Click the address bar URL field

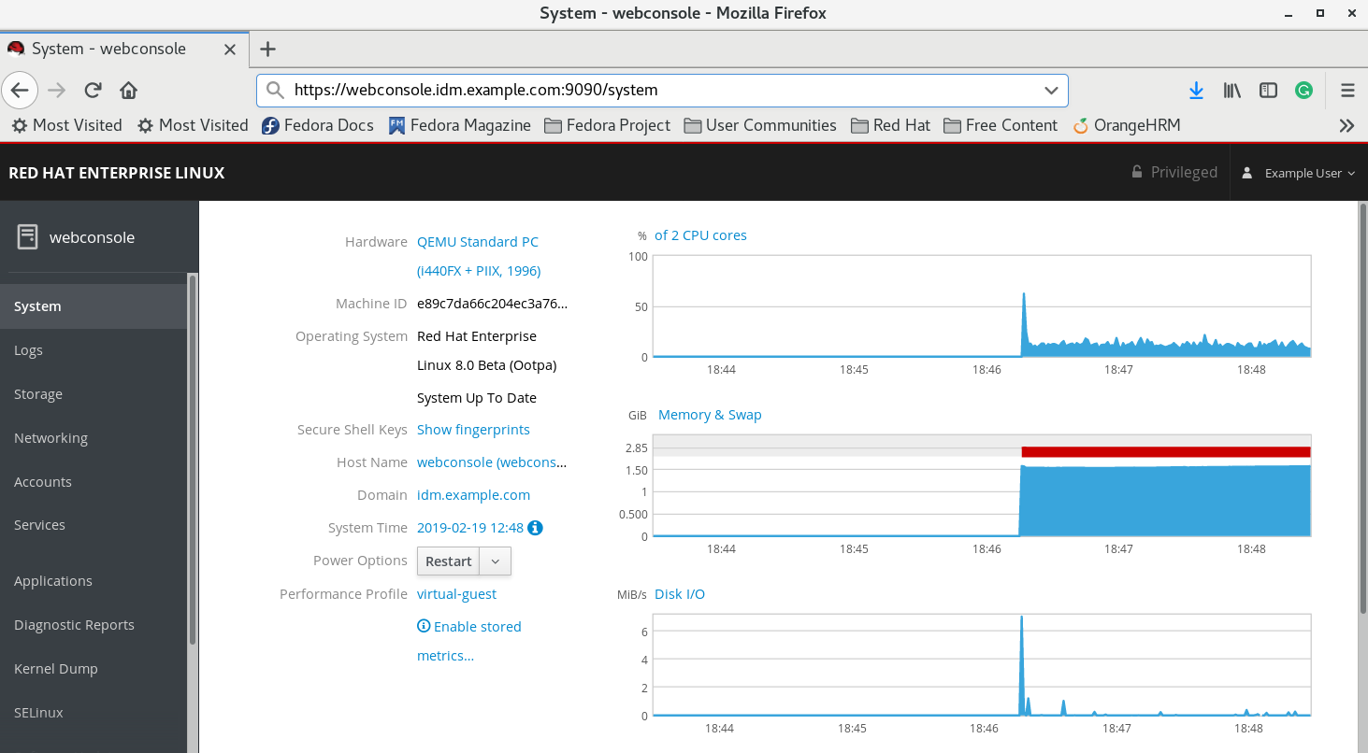pyautogui.click(x=662, y=91)
